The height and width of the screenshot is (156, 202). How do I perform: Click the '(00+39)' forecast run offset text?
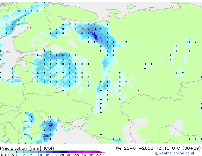coord(192,148)
